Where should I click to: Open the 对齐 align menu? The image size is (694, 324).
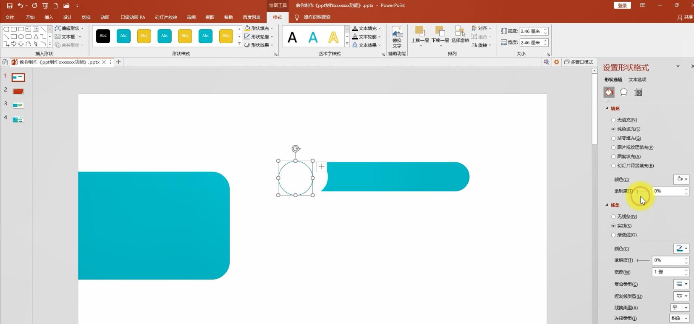pyautogui.click(x=482, y=28)
